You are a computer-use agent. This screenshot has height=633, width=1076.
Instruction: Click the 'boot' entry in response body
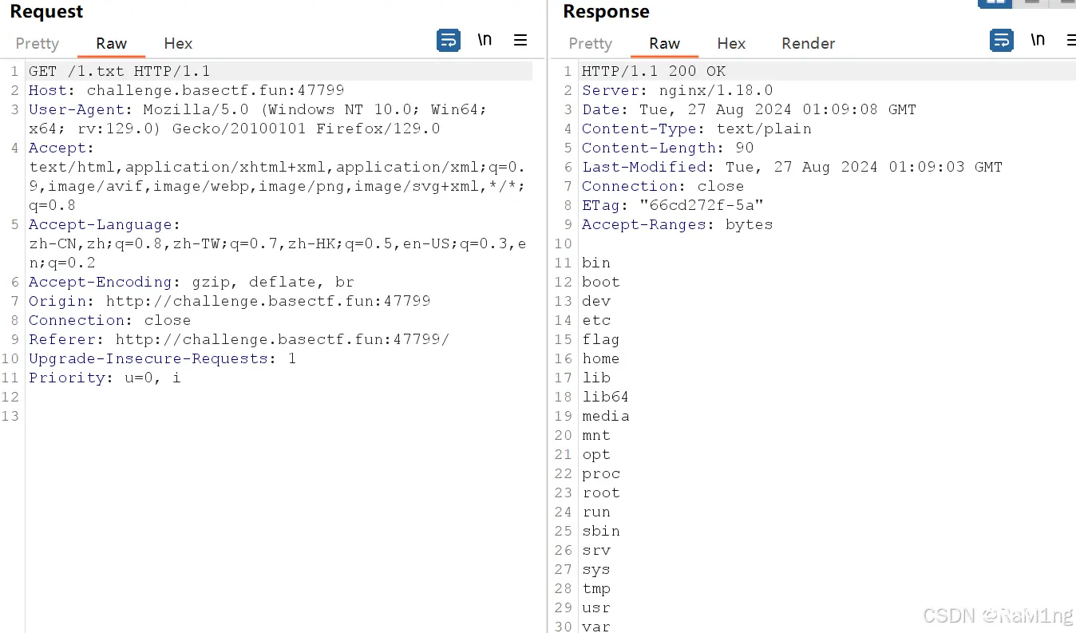click(x=601, y=282)
